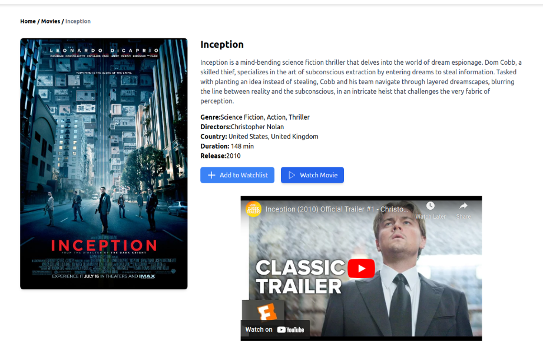This screenshot has width=543, height=363.
Task: Click the YouTube logo in Watch on bar
Action: (290, 330)
